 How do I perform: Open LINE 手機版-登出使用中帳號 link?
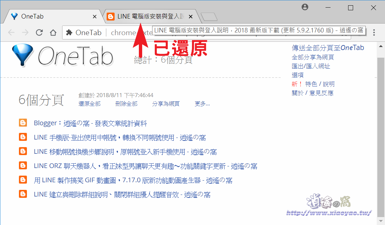[120, 138]
